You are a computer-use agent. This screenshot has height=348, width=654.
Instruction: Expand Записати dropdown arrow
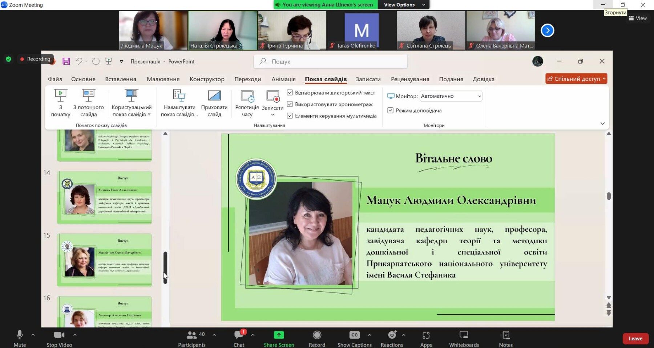272,115
